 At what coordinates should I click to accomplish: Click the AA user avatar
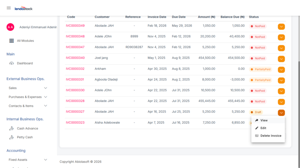(x=10, y=27)
